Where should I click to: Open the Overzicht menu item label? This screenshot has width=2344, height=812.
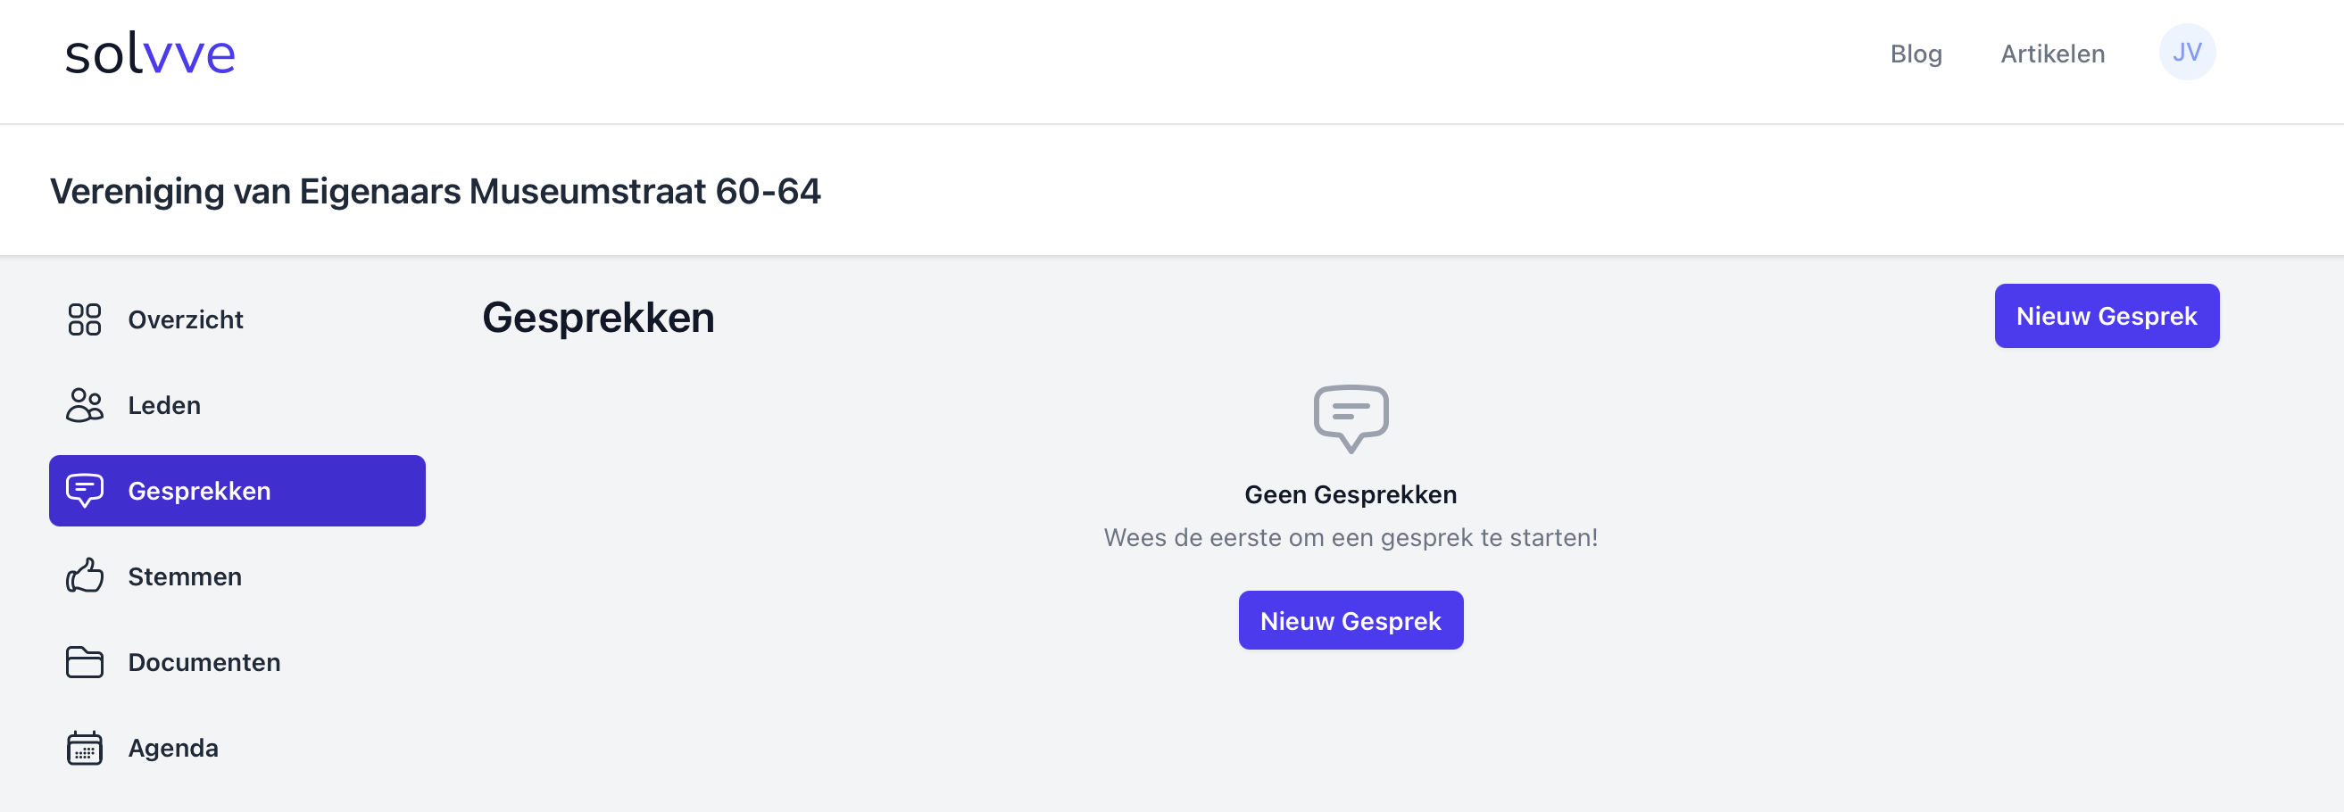(186, 320)
